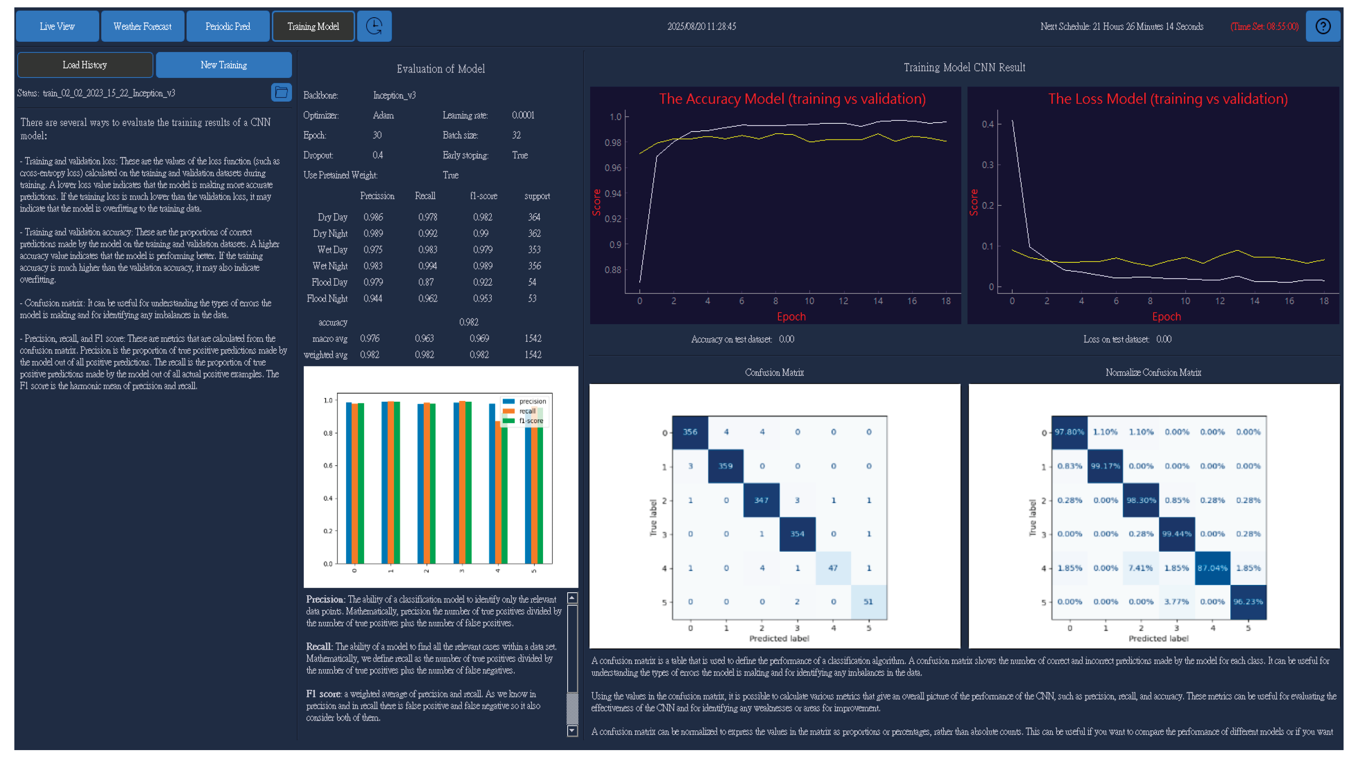
Task: Start a New Training session
Action: pyautogui.click(x=224, y=64)
